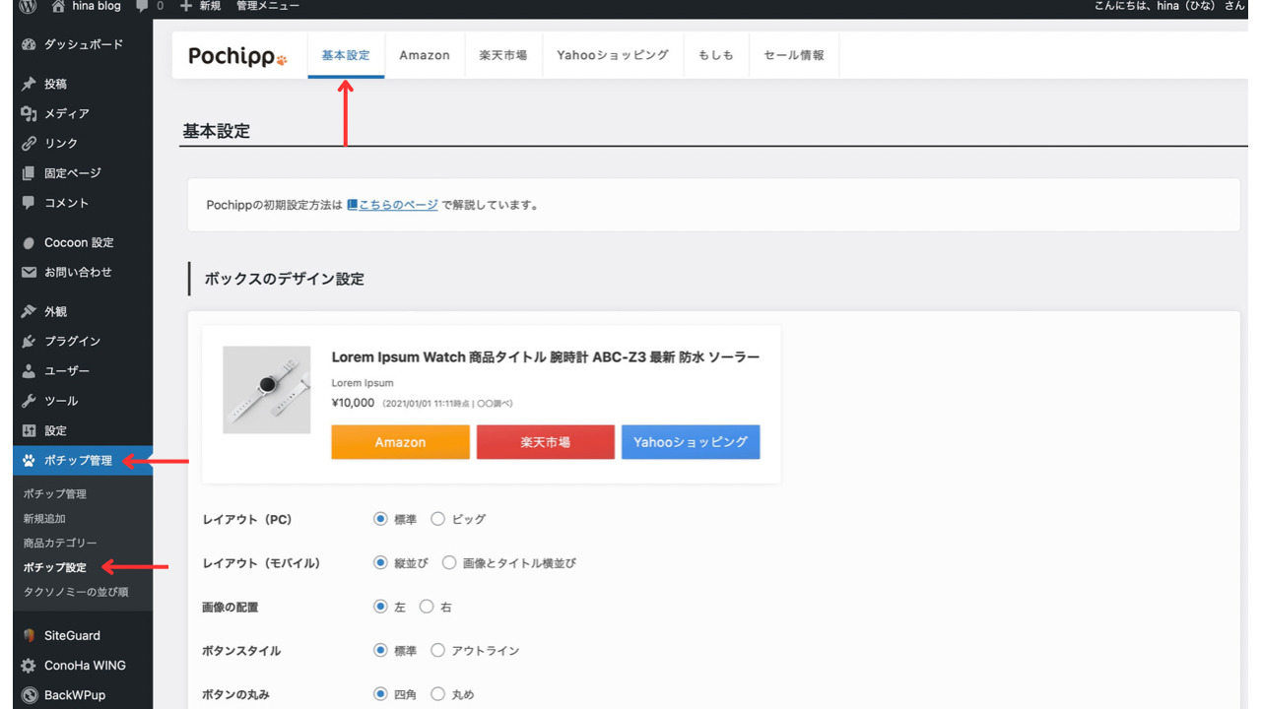This screenshot has width=1261, height=709.
Task: Open 新規追加 submenu item
Action: [x=44, y=518]
